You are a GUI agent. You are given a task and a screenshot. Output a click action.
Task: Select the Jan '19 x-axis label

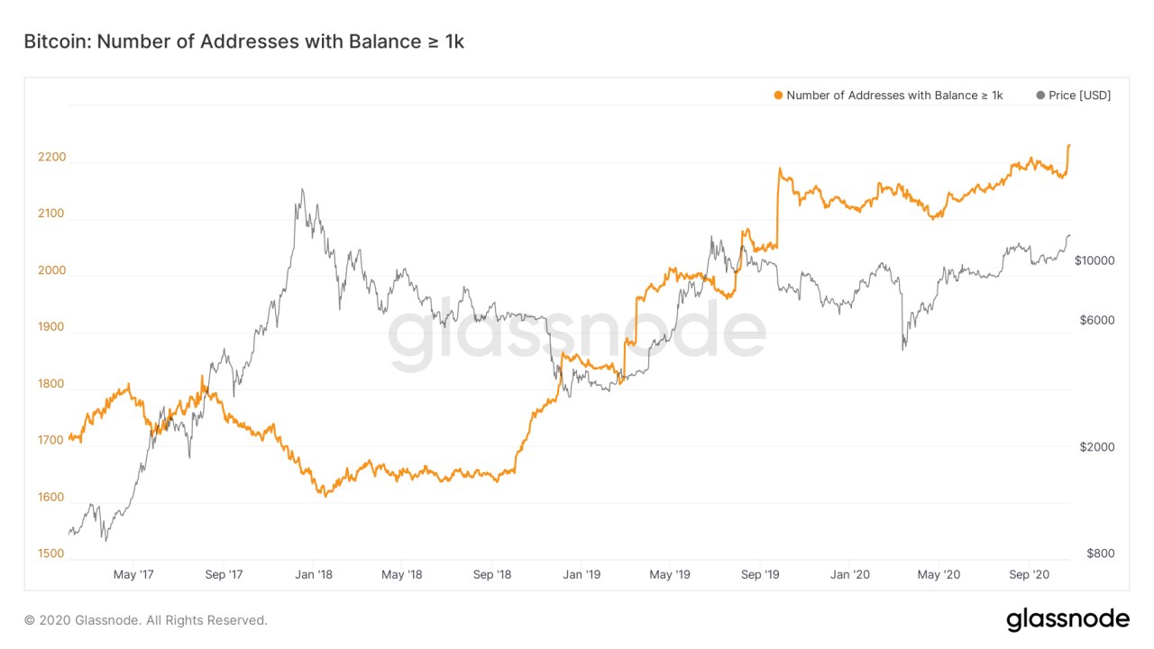coord(582,574)
